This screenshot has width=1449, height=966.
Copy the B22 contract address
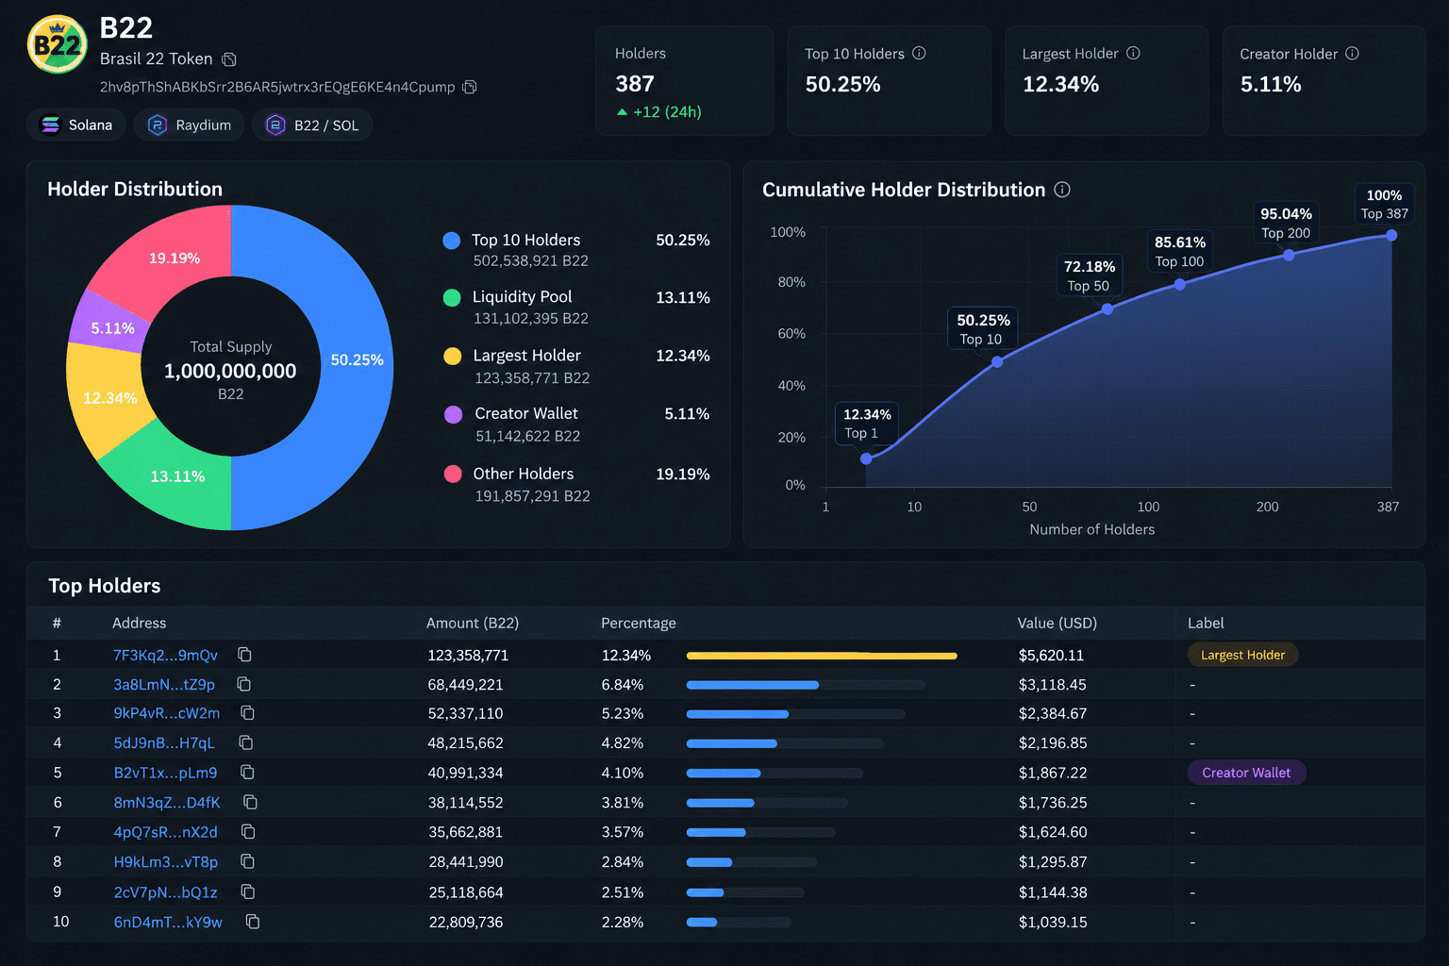[470, 87]
